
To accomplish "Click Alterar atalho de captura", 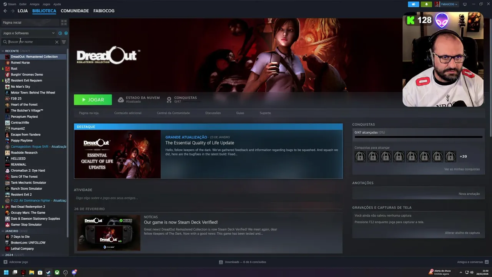I will pos(462,233).
